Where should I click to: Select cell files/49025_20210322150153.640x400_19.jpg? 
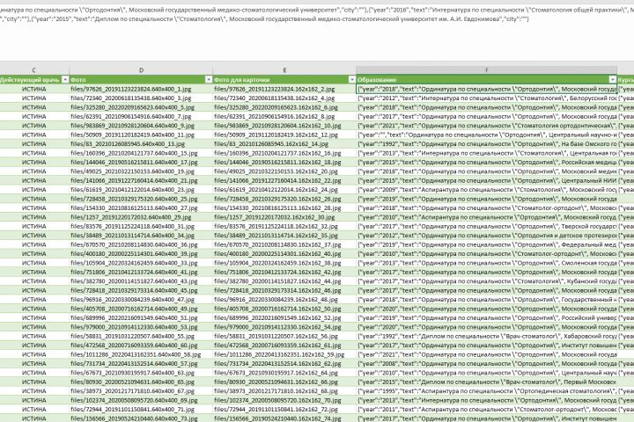tap(141, 171)
